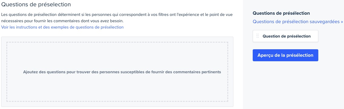Click the Question de présélection label text
344x109 pixels.
point(287,36)
